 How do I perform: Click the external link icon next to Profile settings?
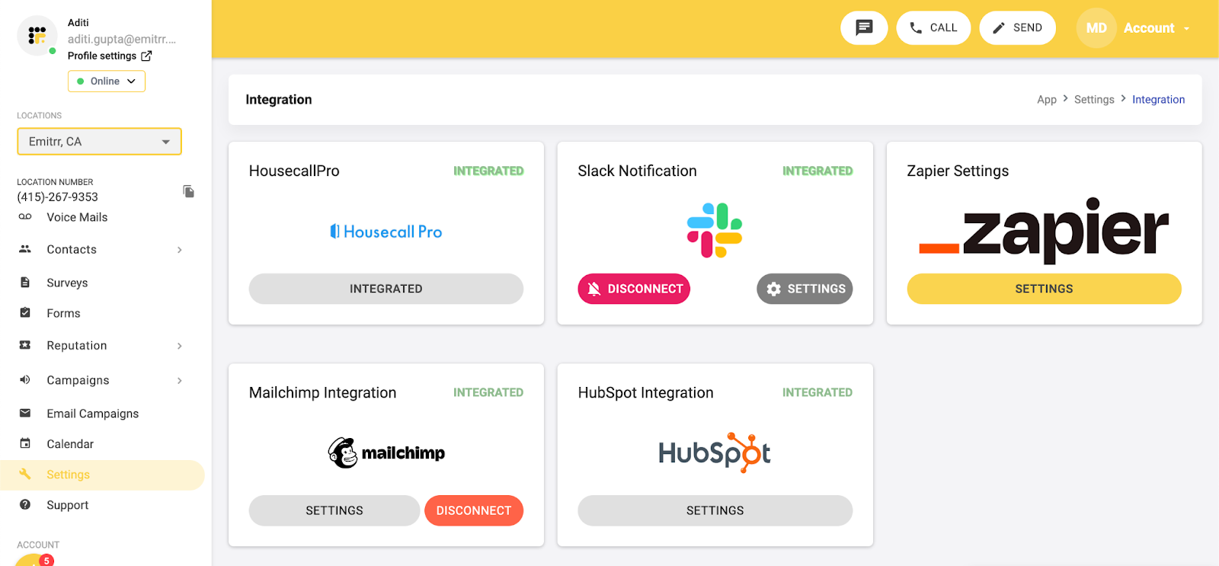coord(146,56)
